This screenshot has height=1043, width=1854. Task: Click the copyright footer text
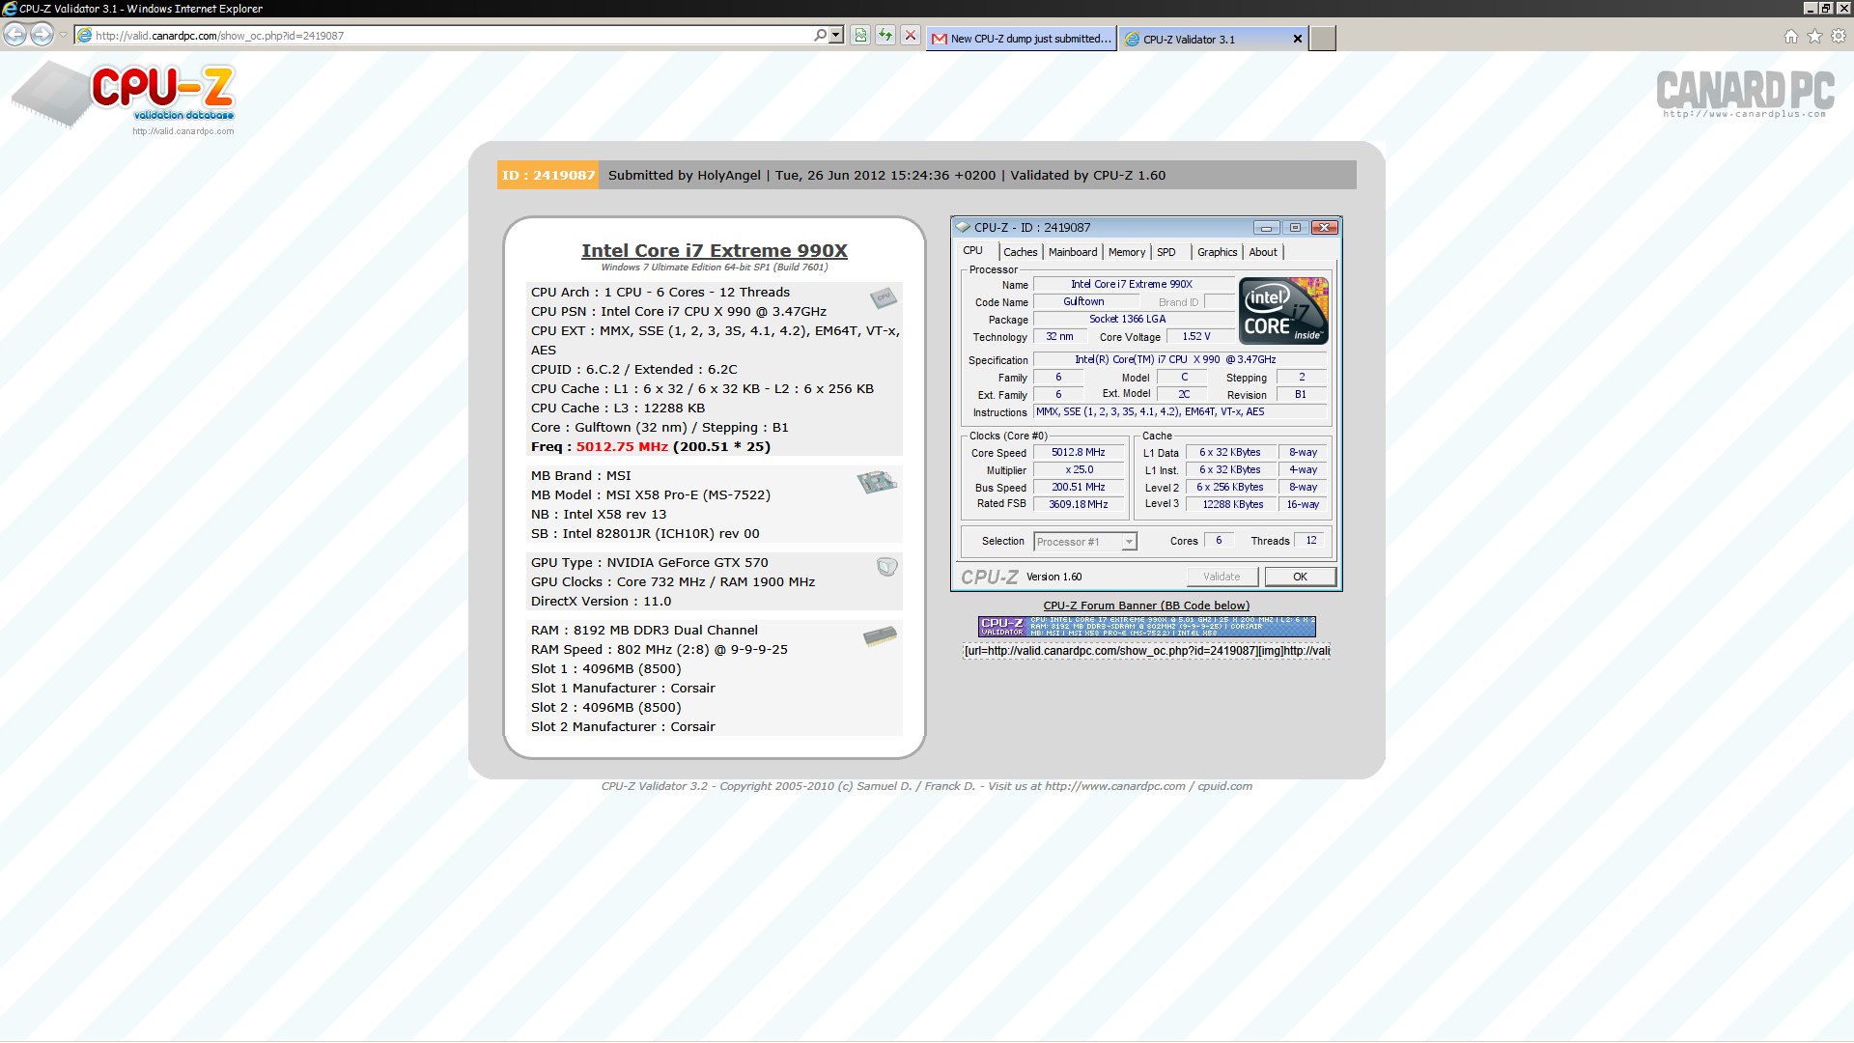(926, 786)
